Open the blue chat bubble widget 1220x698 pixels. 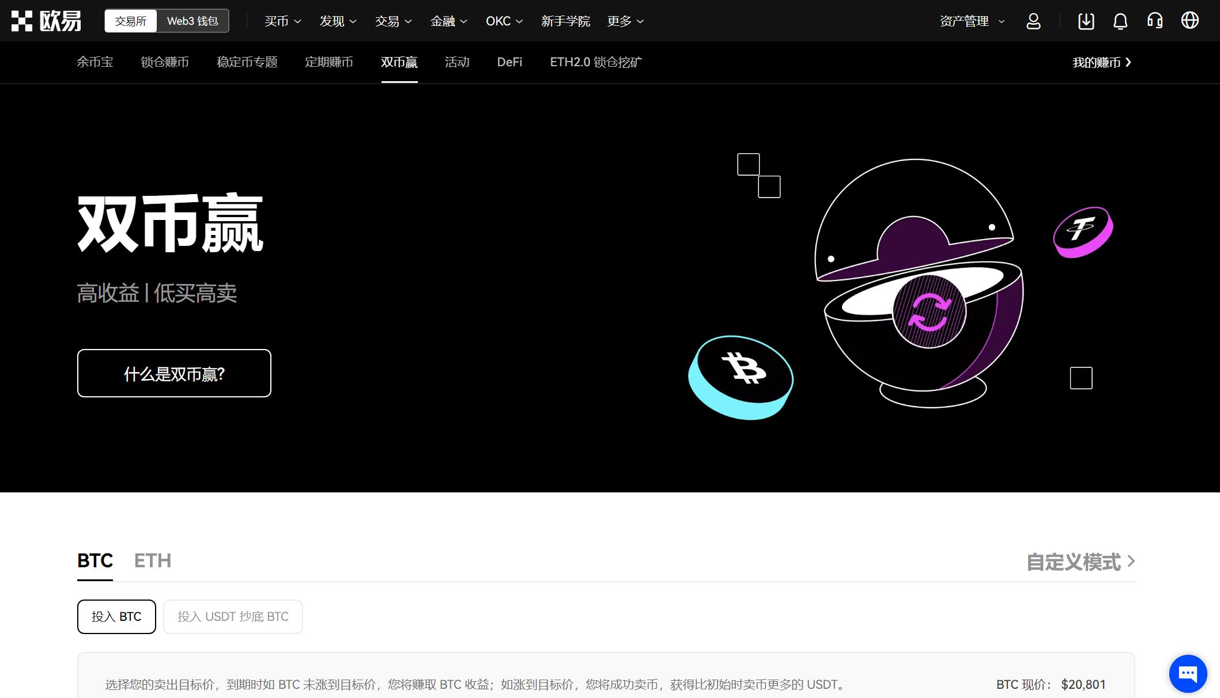[1188, 673]
